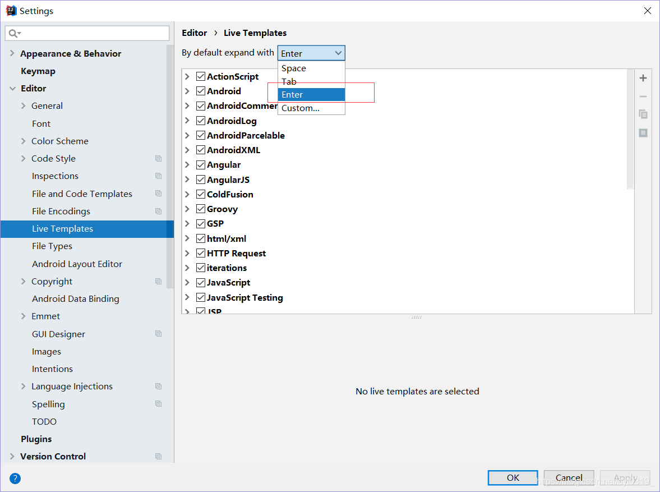Click the settings tree vertical scrollbar
The width and height of the screenshot is (660, 492).
click(170, 167)
